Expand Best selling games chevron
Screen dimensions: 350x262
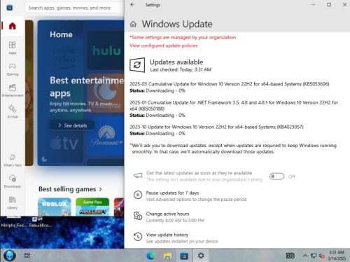[x=100, y=189]
